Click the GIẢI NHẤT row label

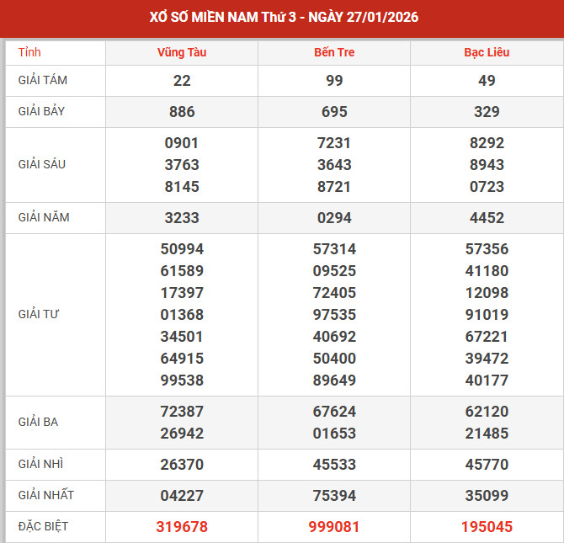pyautogui.click(x=45, y=495)
